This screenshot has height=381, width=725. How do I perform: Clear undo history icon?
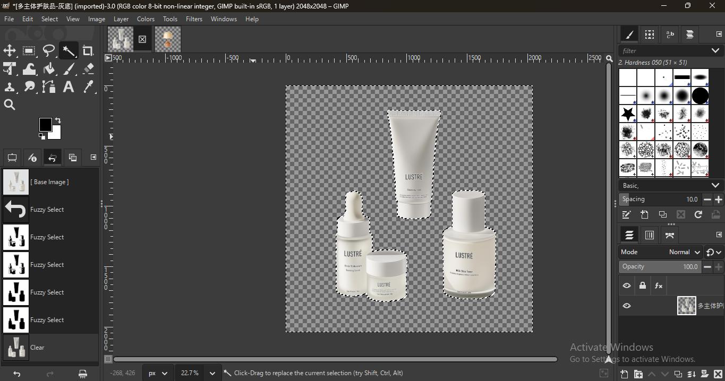[83, 374]
